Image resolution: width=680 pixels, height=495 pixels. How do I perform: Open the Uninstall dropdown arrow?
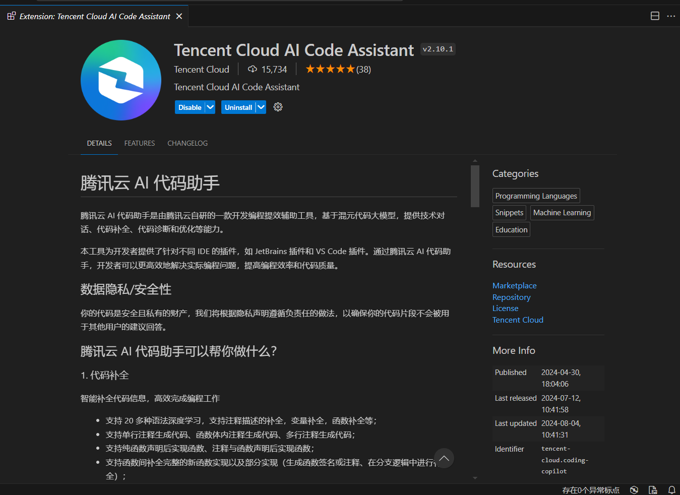(x=261, y=107)
